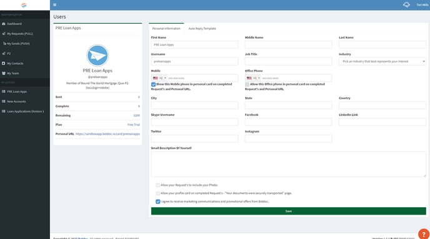
Task: Click the Mobile phone number field
Action: [x=202, y=78]
